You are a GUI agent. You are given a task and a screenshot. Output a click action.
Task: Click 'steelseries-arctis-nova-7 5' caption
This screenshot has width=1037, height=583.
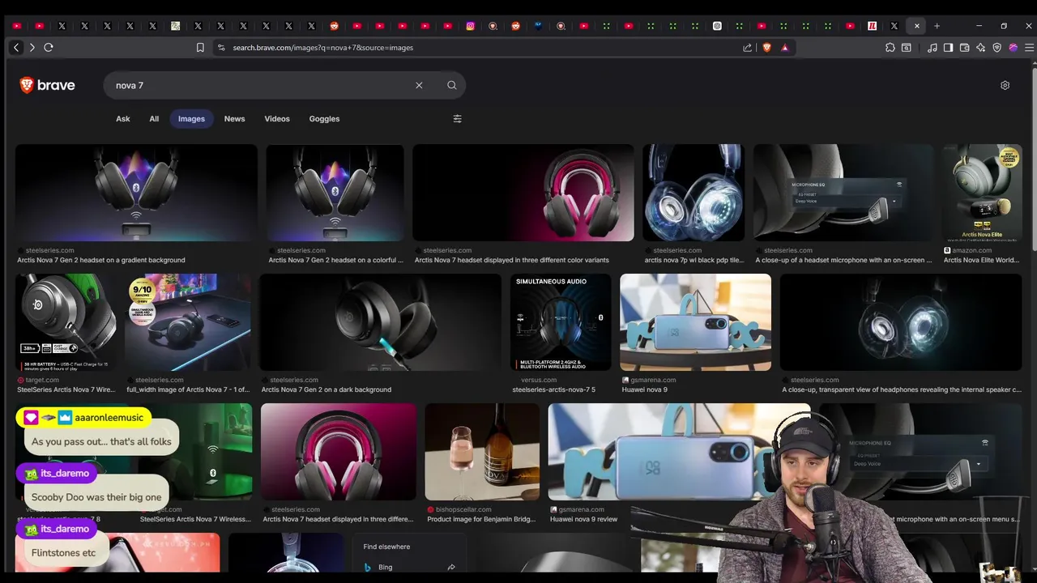click(553, 389)
